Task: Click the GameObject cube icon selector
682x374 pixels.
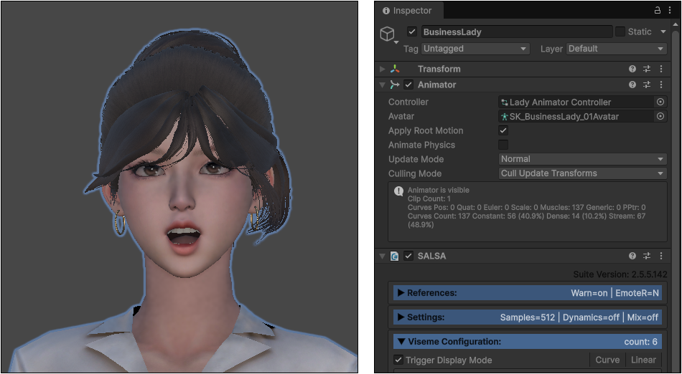Action: coord(388,34)
